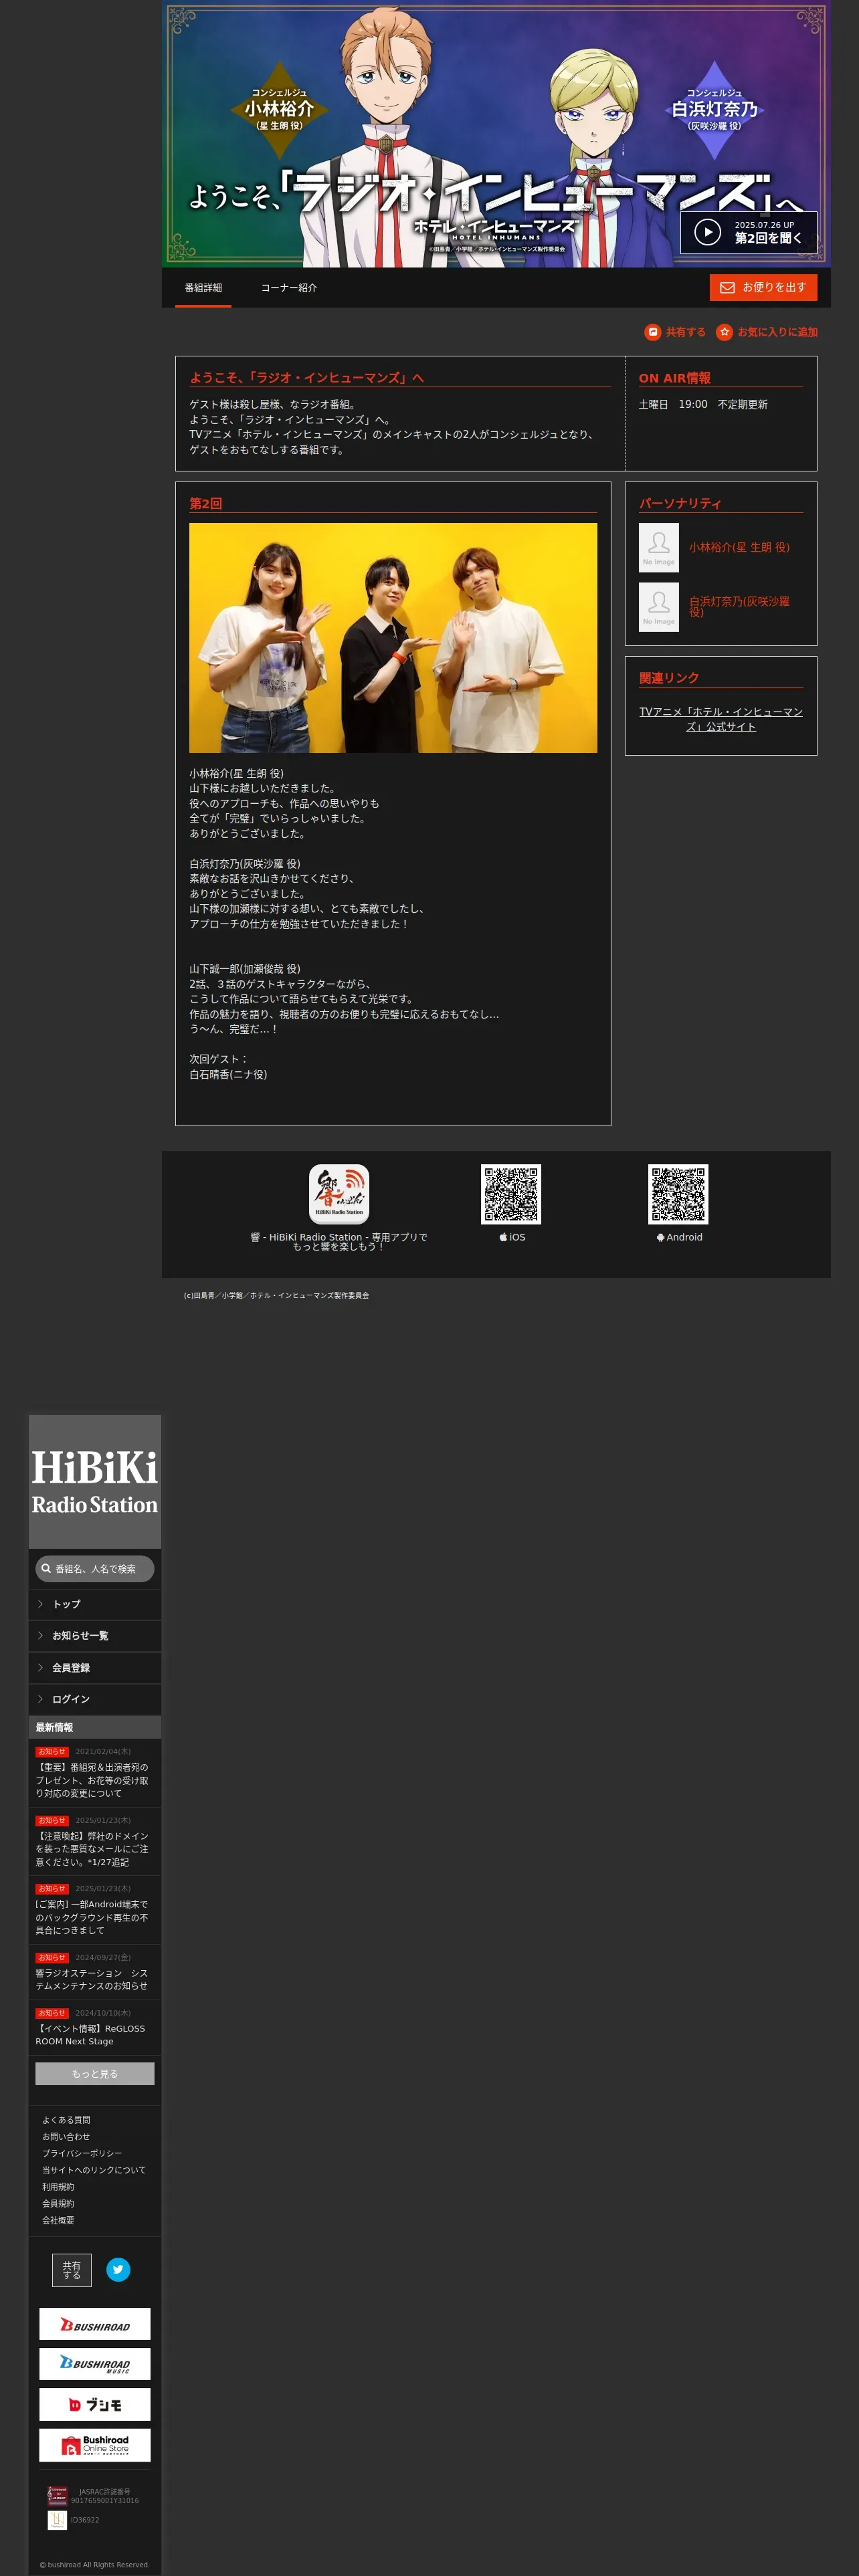Click the search magnifier icon
Viewport: 859px width, 2576px height.
coord(46,1569)
